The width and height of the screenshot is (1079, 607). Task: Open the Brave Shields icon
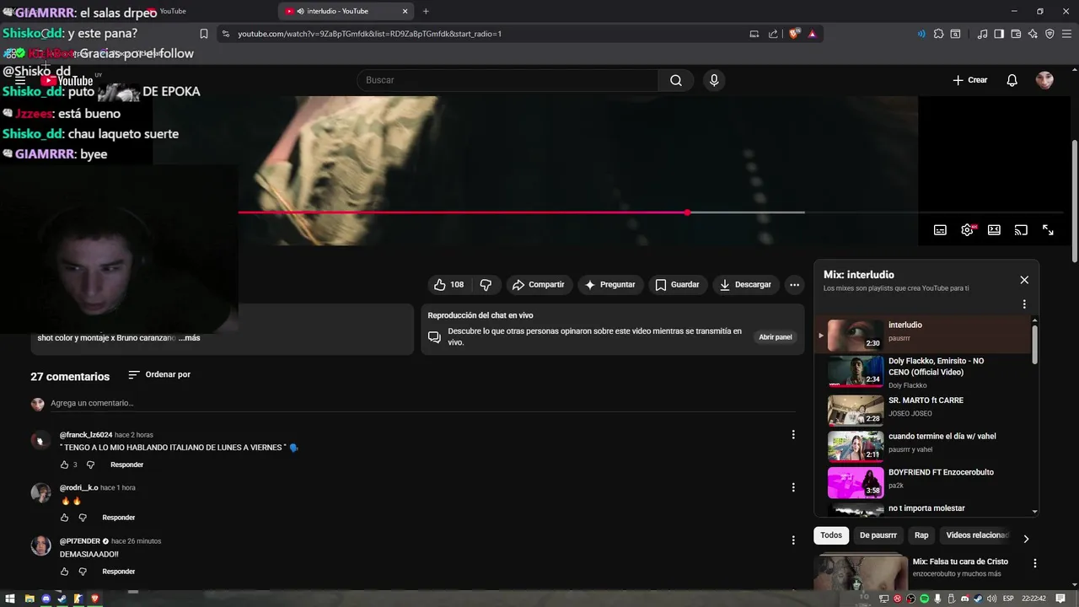coord(794,34)
